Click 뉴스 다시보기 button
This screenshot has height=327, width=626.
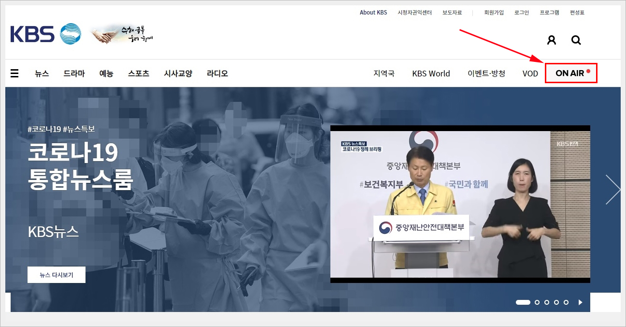[x=57, y=275]
